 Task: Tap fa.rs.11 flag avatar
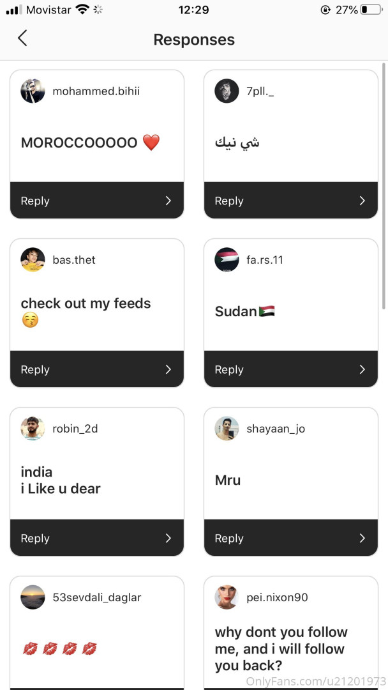[x=227, y=260]
